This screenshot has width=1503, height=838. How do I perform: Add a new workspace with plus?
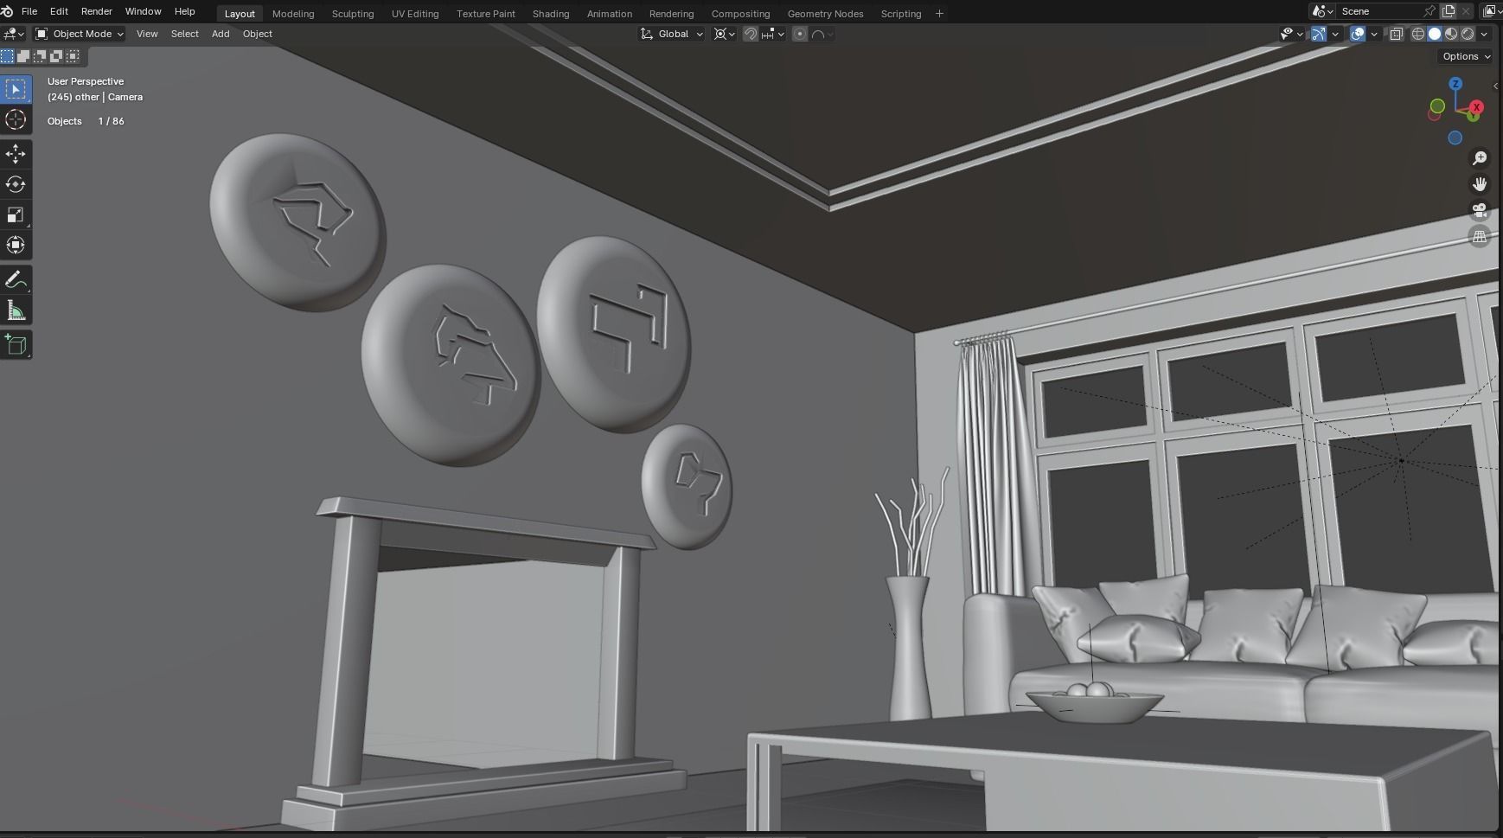pyautogui.click(x=939, y=13)
